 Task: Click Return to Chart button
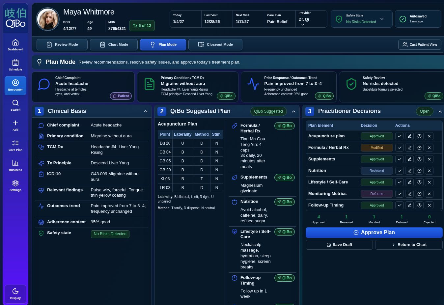coord(409,245)
